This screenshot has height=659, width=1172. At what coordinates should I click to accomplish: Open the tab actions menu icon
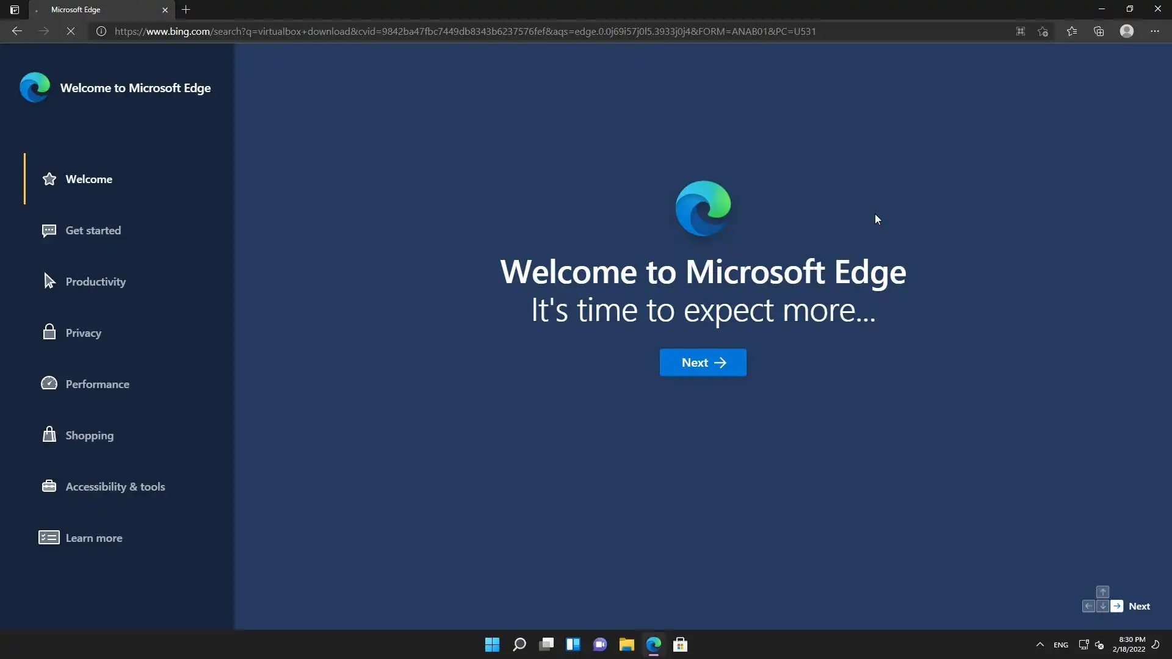15,10
